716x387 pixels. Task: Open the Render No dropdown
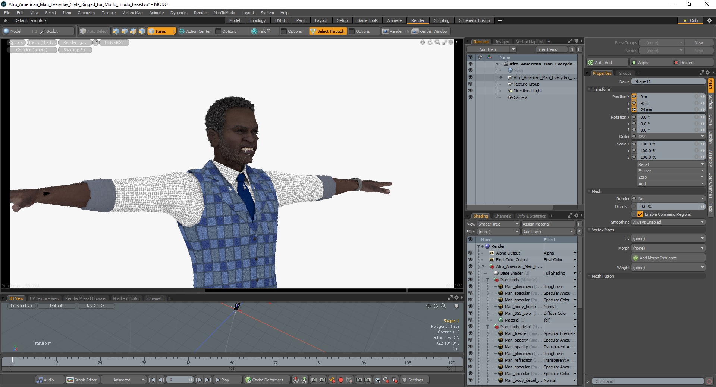click(671, 199)
